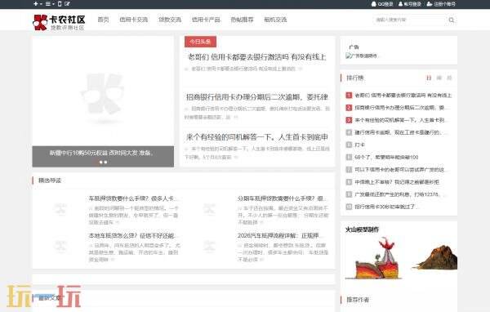490x312 pixels.
Task: Open the 首页 navigation item
Action: click(103, 20)
